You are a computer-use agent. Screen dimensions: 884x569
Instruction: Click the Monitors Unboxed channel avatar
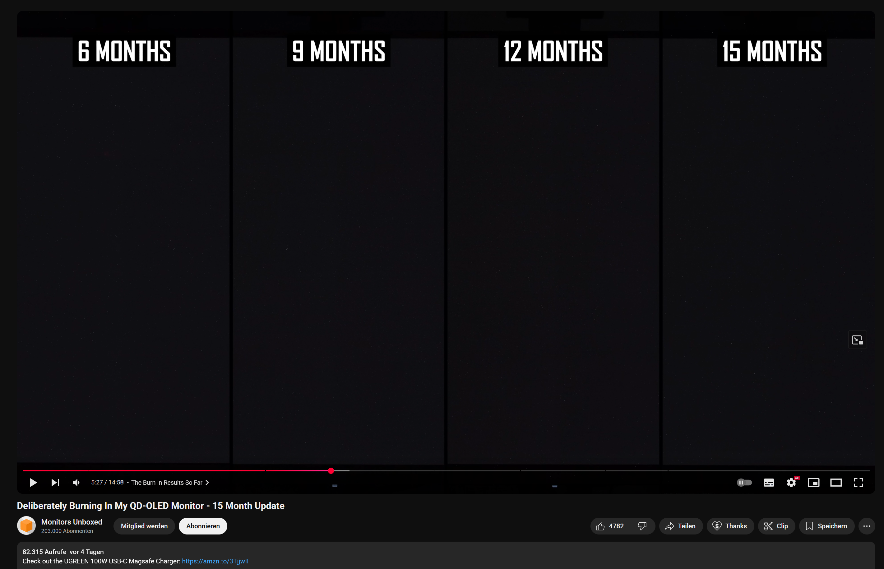click(x=26, y=525)
